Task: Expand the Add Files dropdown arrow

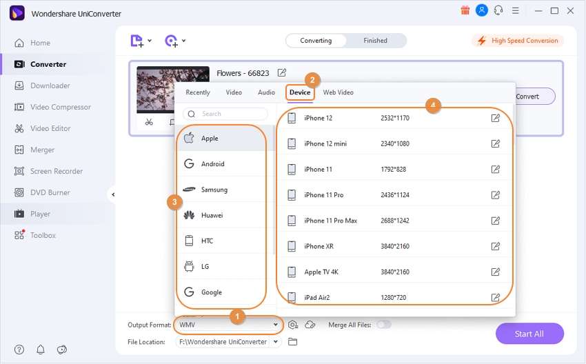Action: coord(150,41)
